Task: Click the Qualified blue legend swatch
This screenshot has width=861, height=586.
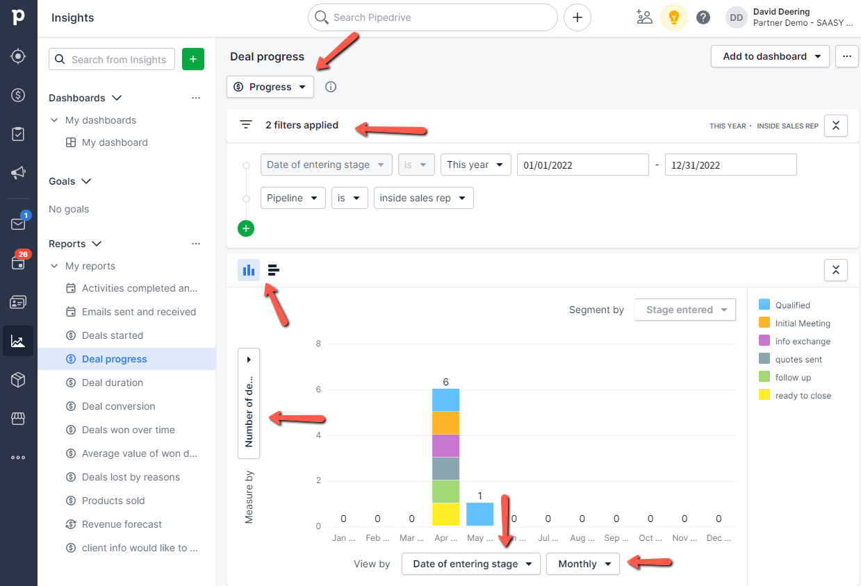Action: 764,304
